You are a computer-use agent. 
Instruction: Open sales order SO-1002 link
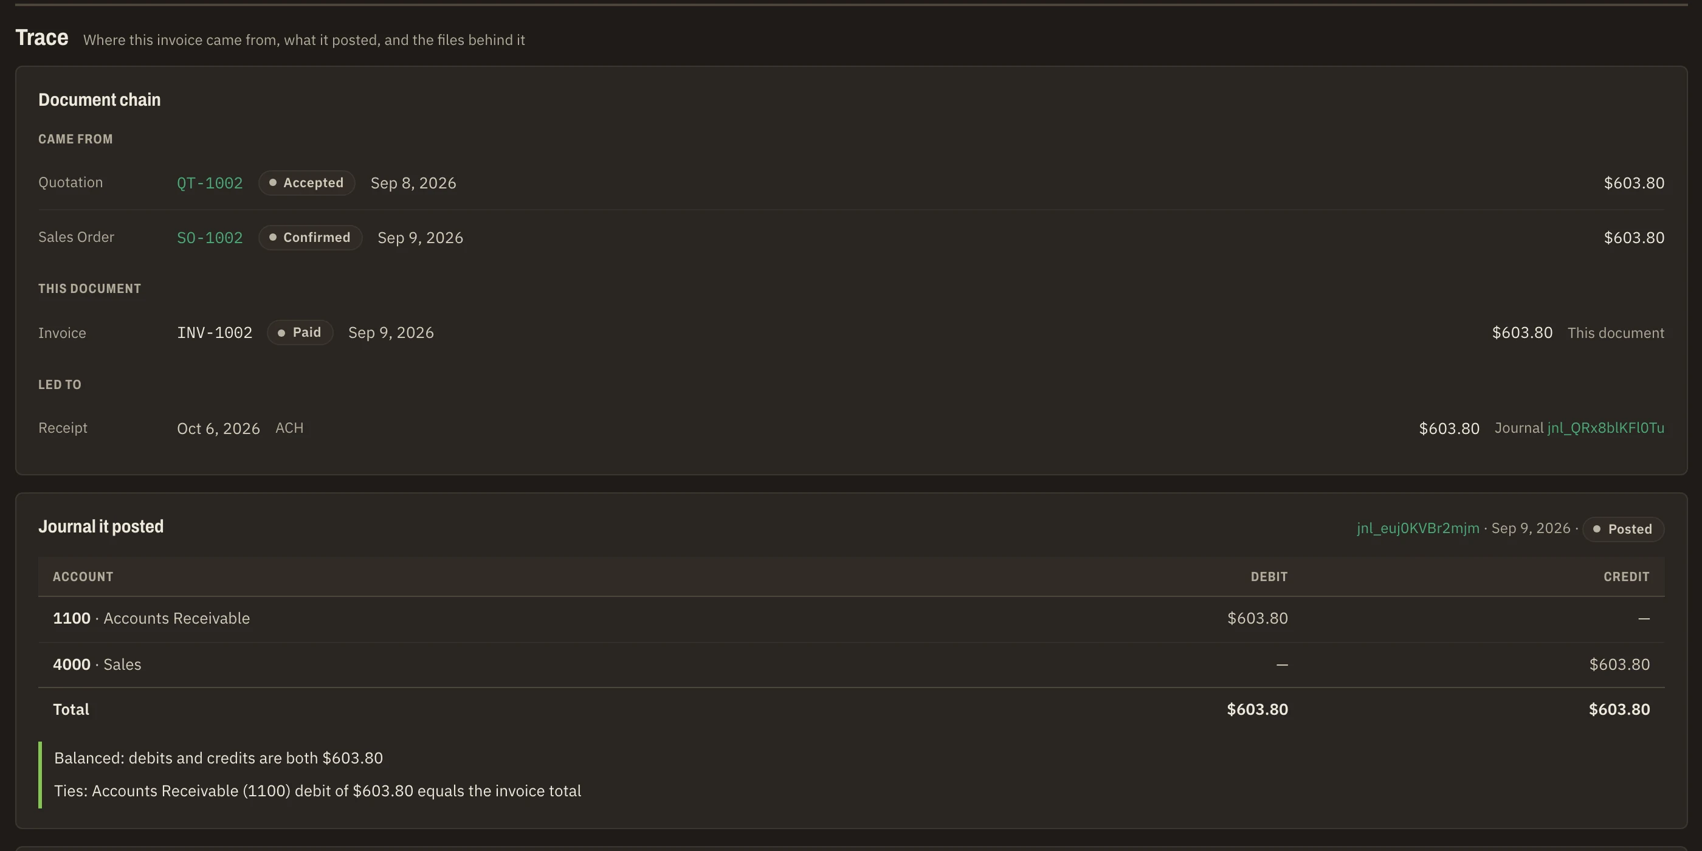pyautogui.click(x=210, y=238)
